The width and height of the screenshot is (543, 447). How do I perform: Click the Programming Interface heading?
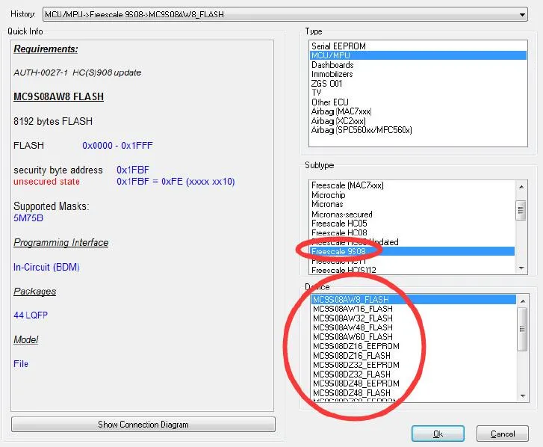[x=61, y=242]
